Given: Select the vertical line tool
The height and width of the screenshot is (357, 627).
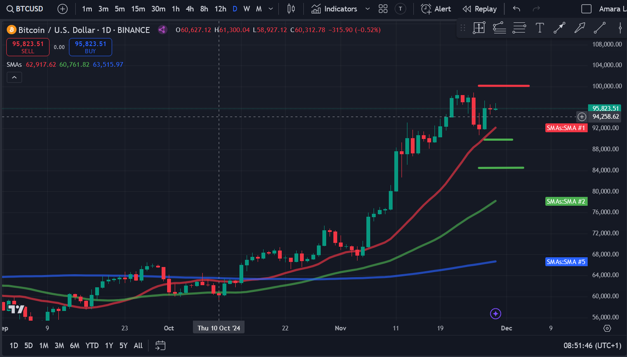Looking at the screenshot, I should coord(620,28).
